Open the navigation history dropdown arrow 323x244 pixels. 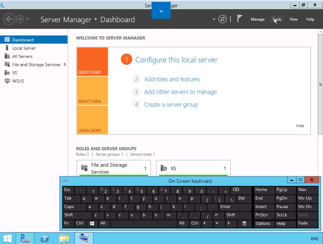27,19
